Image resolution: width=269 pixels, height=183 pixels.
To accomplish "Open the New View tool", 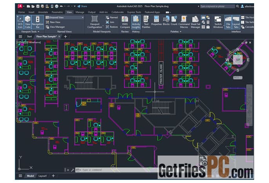I will tap(53, 22).
